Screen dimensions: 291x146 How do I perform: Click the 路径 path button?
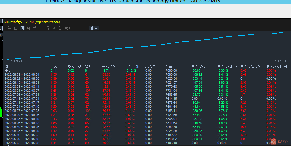coord(94,28)
